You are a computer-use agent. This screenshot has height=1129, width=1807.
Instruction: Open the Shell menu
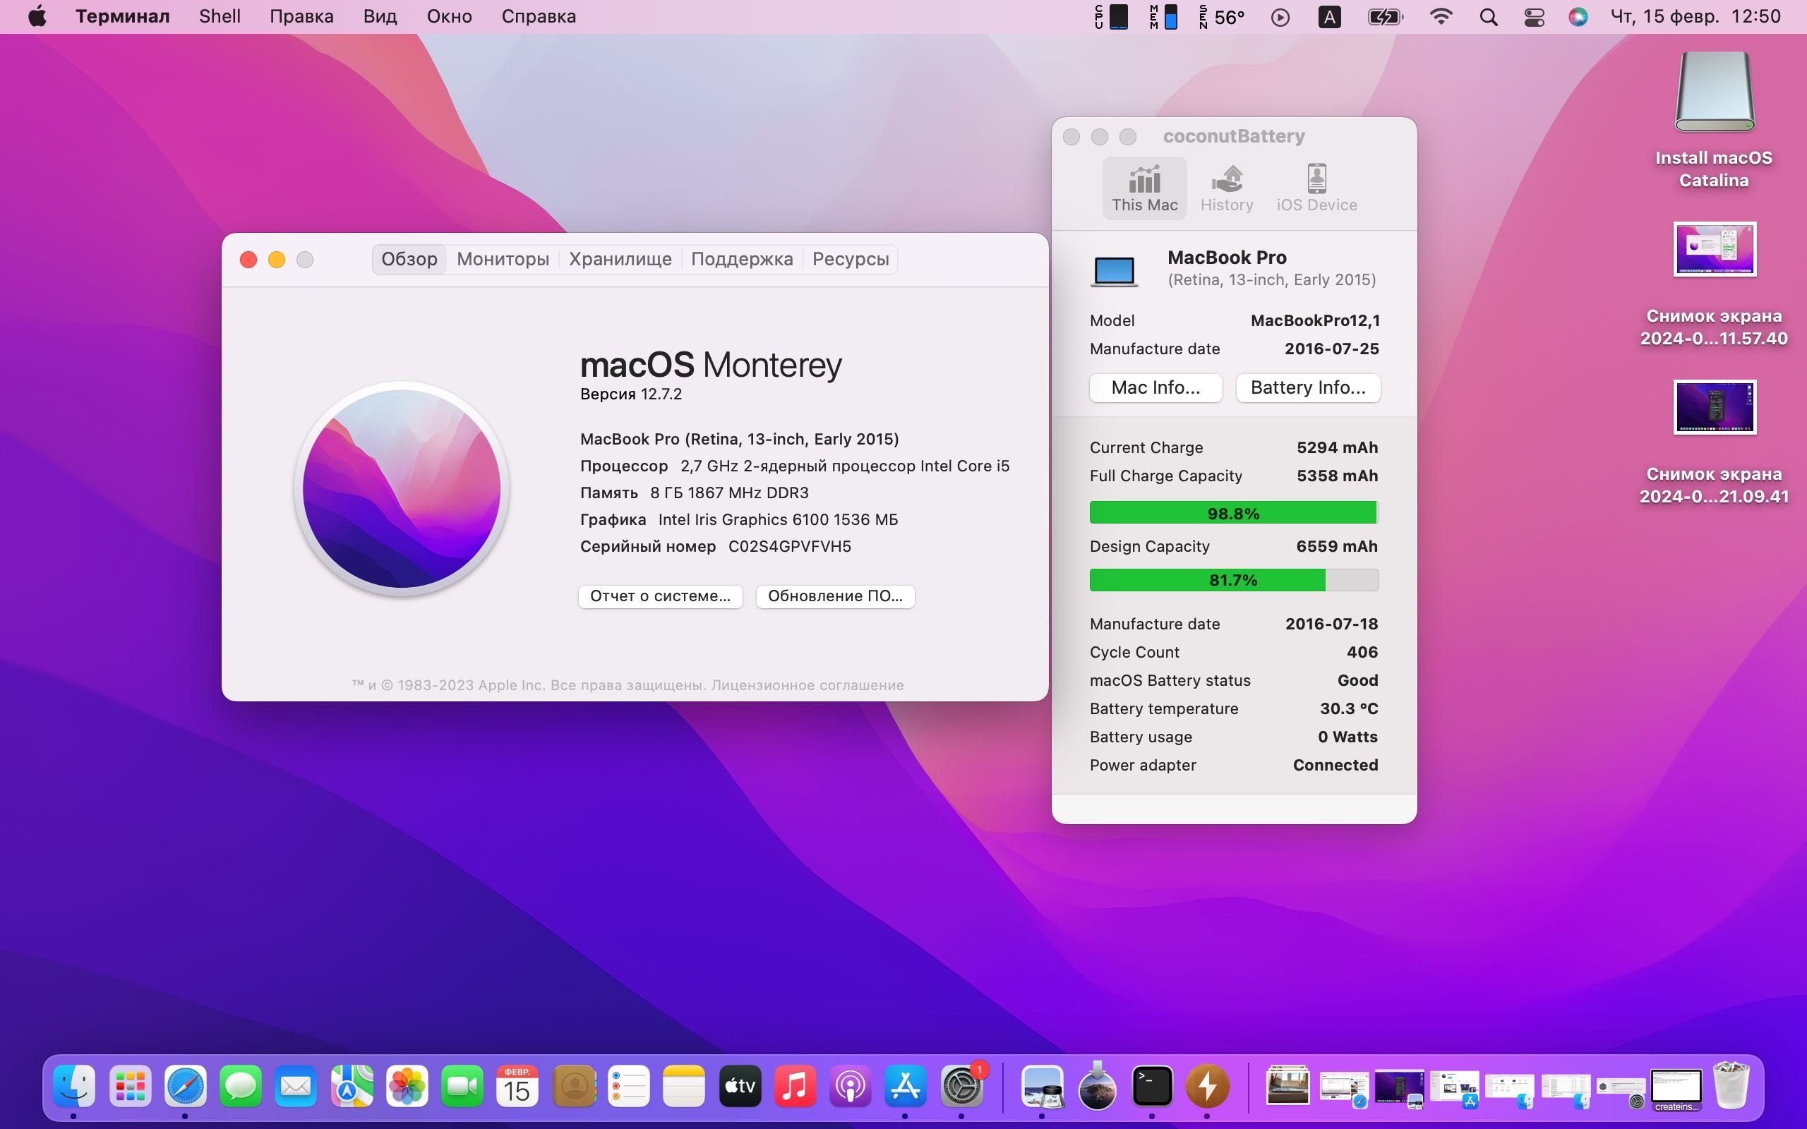point(220,16)
